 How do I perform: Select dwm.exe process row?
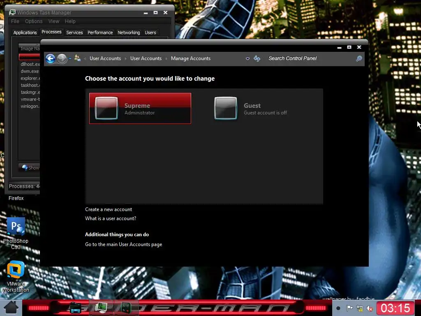29,71
